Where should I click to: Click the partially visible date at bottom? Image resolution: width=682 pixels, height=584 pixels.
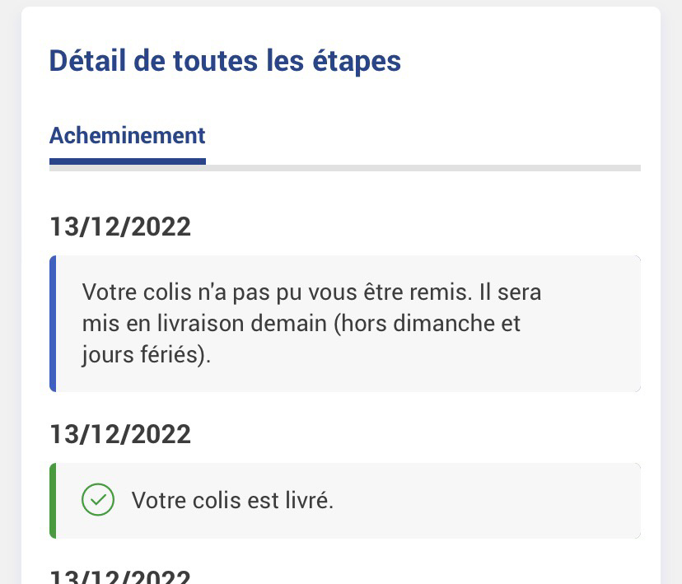(120, 576)
